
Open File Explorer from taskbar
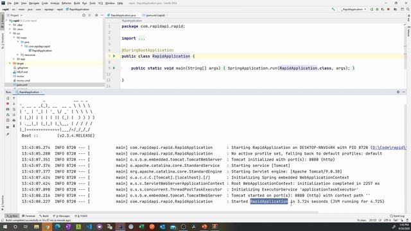[37, 227]
